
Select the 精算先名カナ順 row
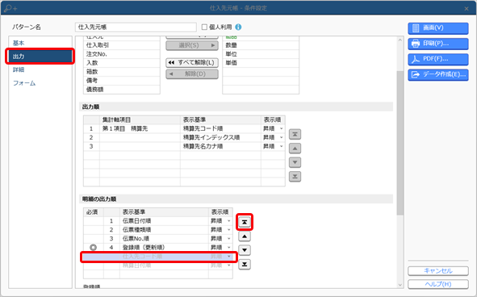pyautogui.click(x=184, y=146)
